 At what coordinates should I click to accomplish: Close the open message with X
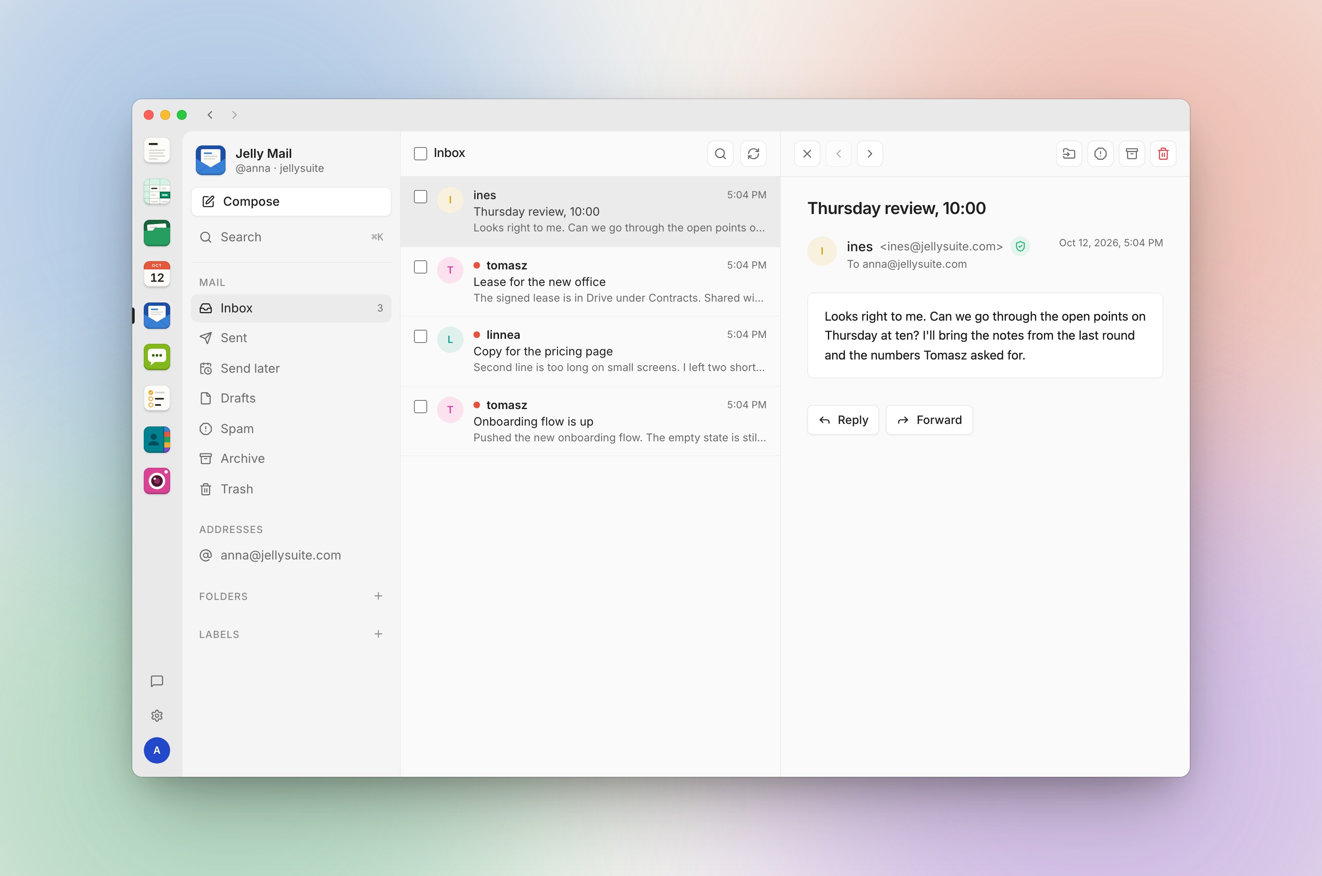coord(807,154)
